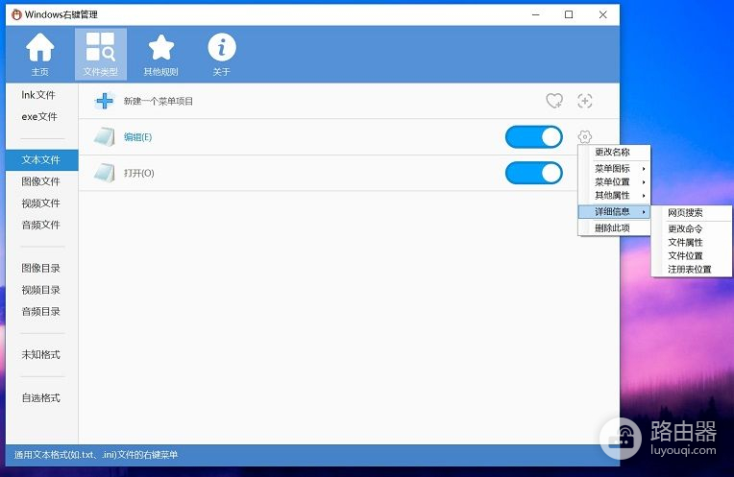Toggle off the 编辑(E) switch

pyautogui.click(x=533, y=137)
